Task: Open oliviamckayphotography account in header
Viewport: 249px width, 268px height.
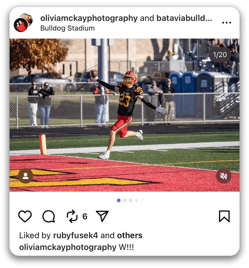Action: [89, 18]
